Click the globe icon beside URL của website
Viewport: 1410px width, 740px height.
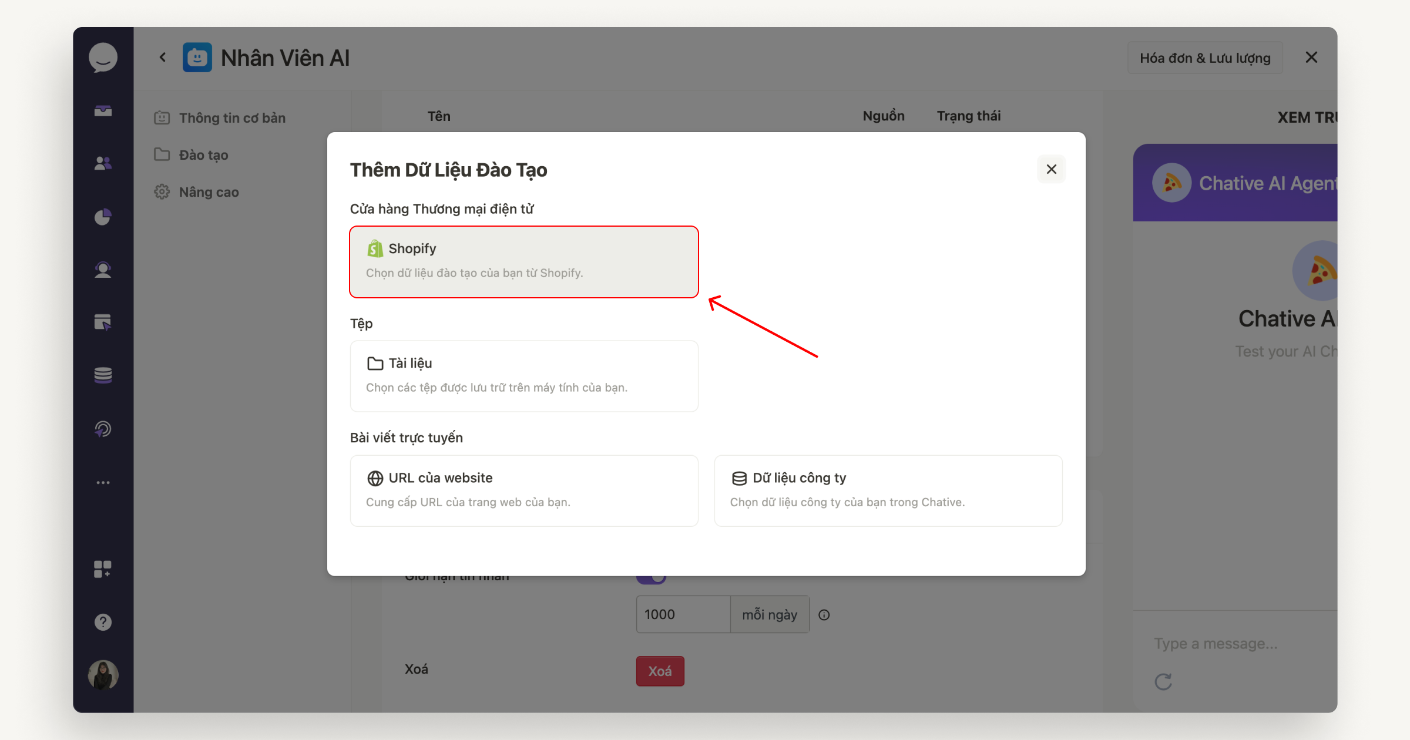[x=375, y=478]
